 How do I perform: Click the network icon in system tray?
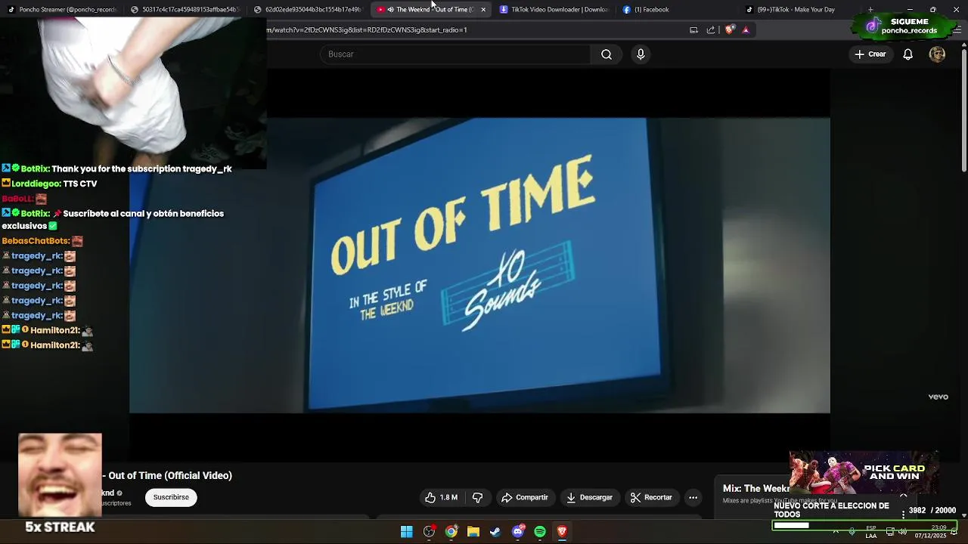pyautogui.click(x=890, y=532)
